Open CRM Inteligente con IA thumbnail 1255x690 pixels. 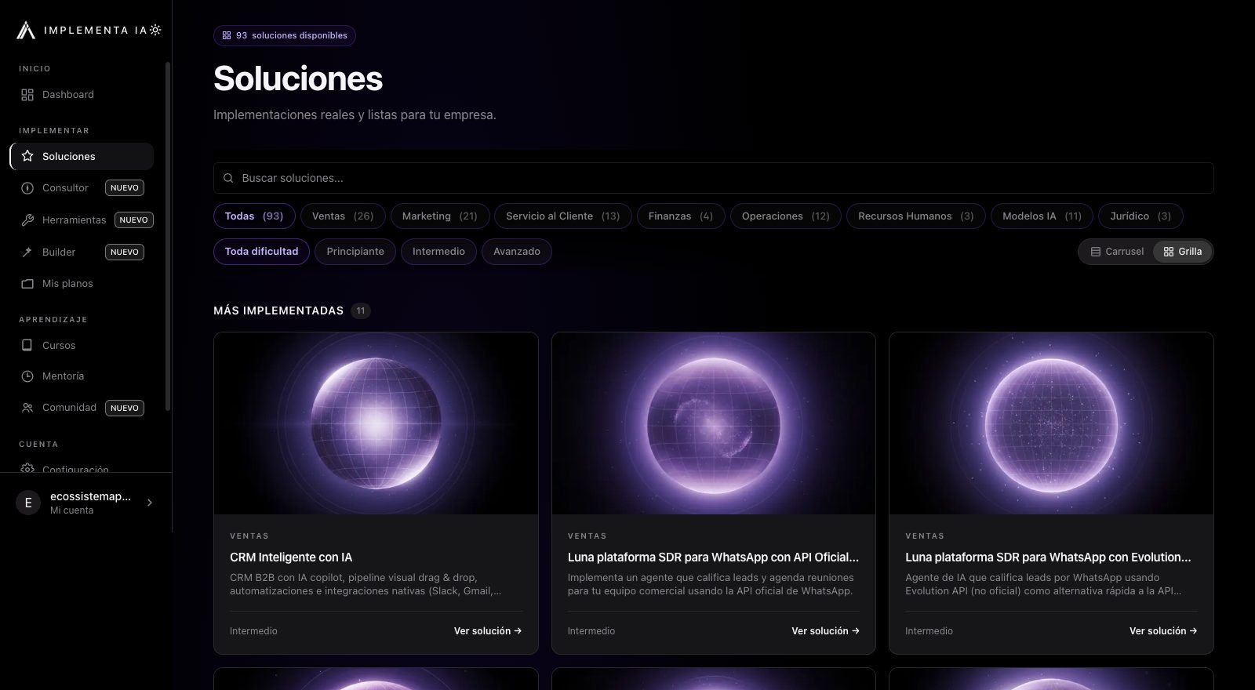376,423
